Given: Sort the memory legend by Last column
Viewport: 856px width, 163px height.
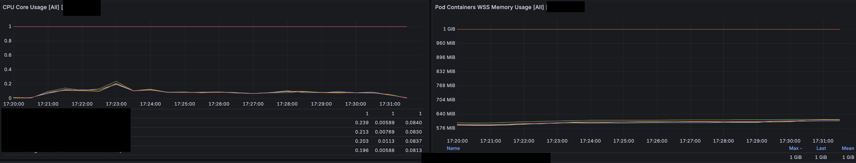Looking at the screenshot, I should [x=821, y=148].
